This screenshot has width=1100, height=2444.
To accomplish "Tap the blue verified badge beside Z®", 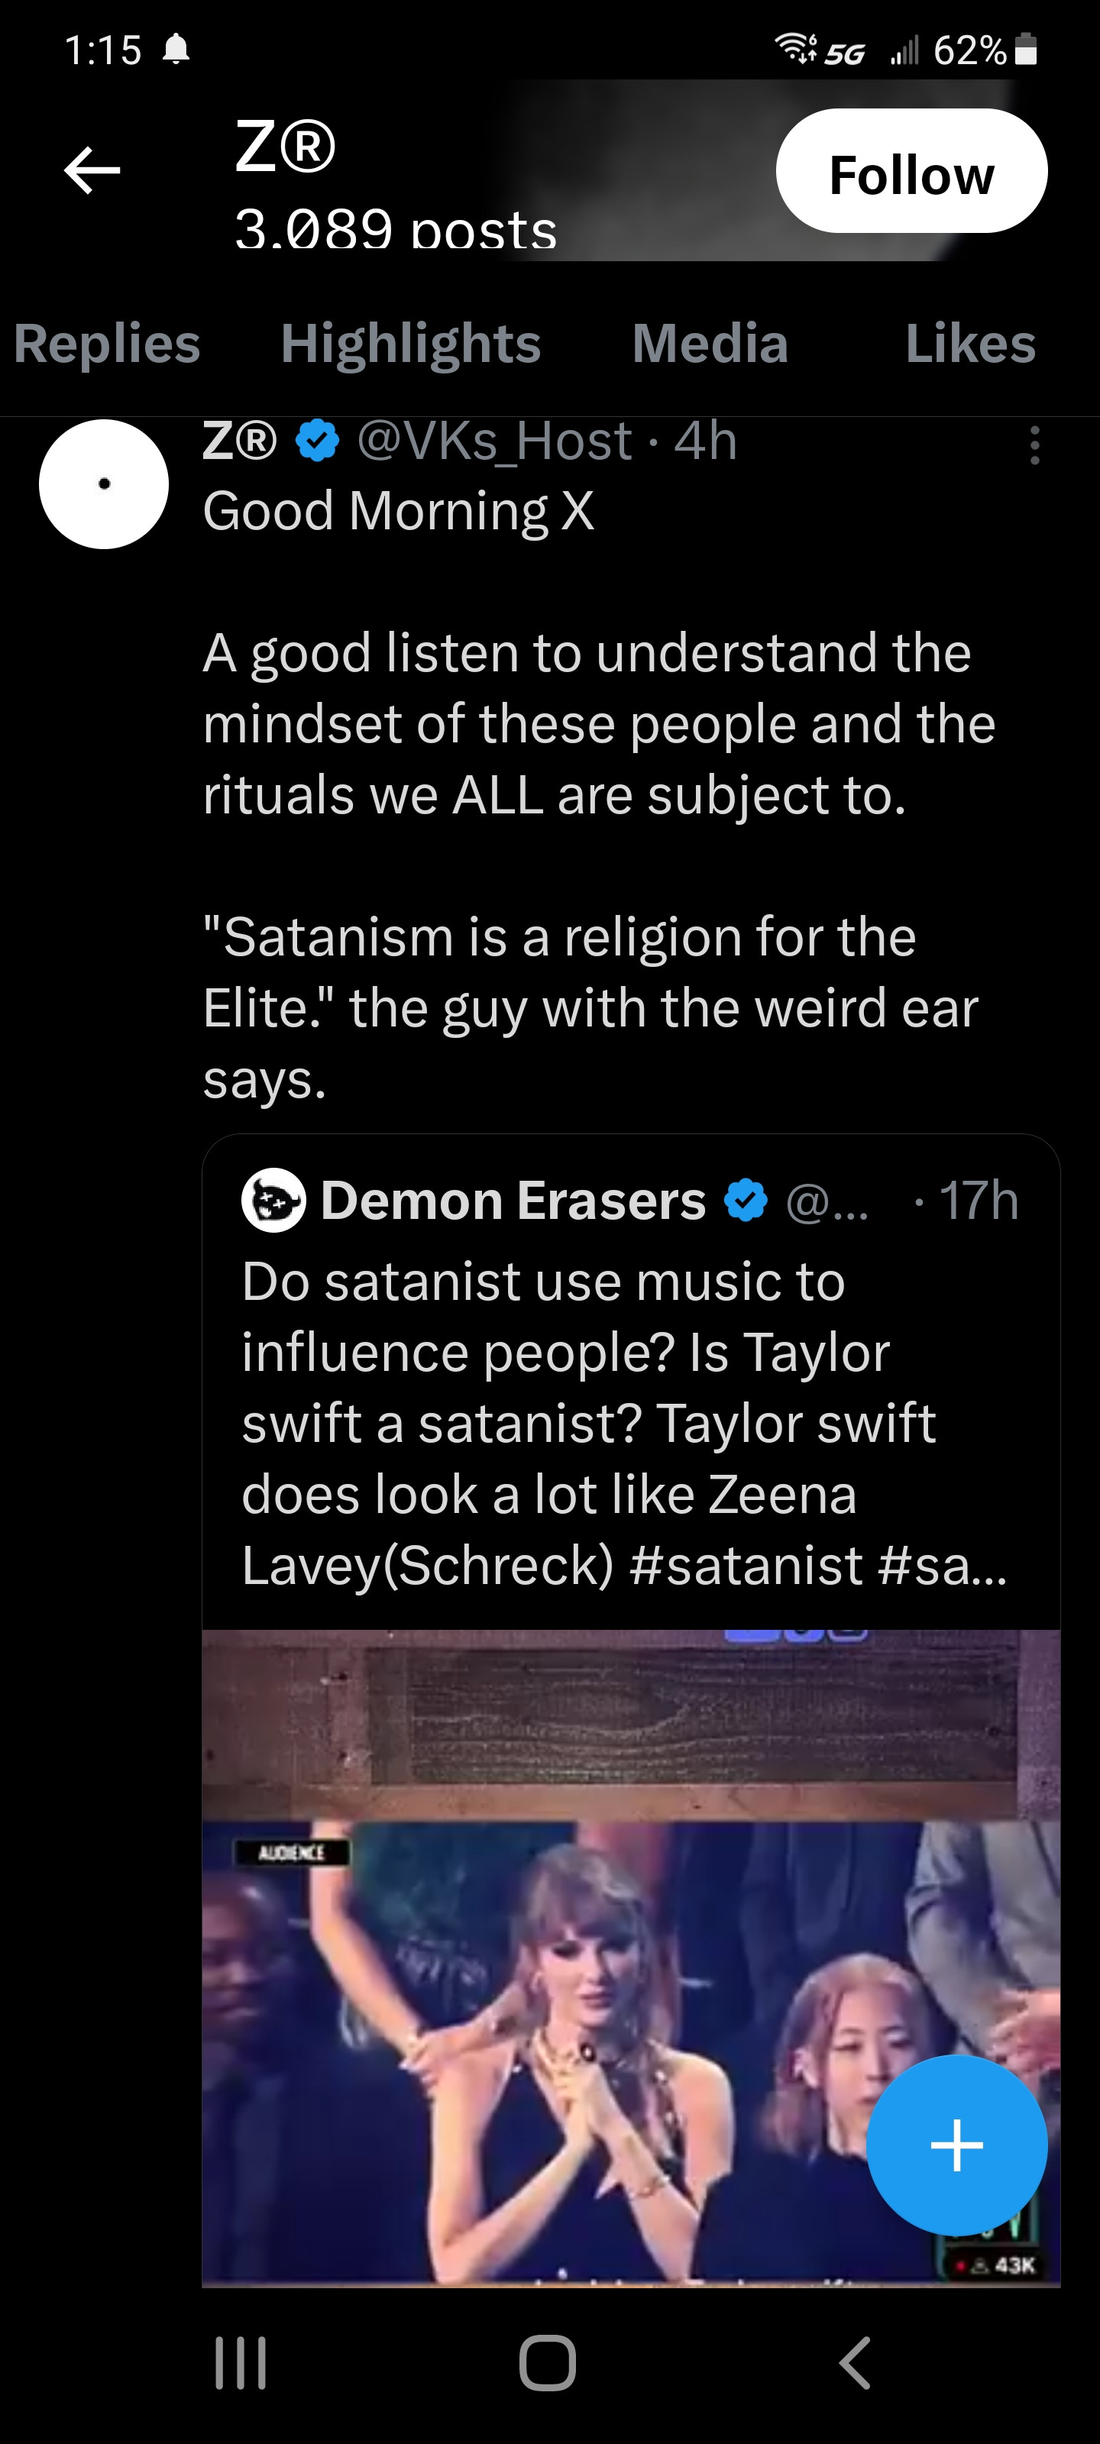I will 318,441.
